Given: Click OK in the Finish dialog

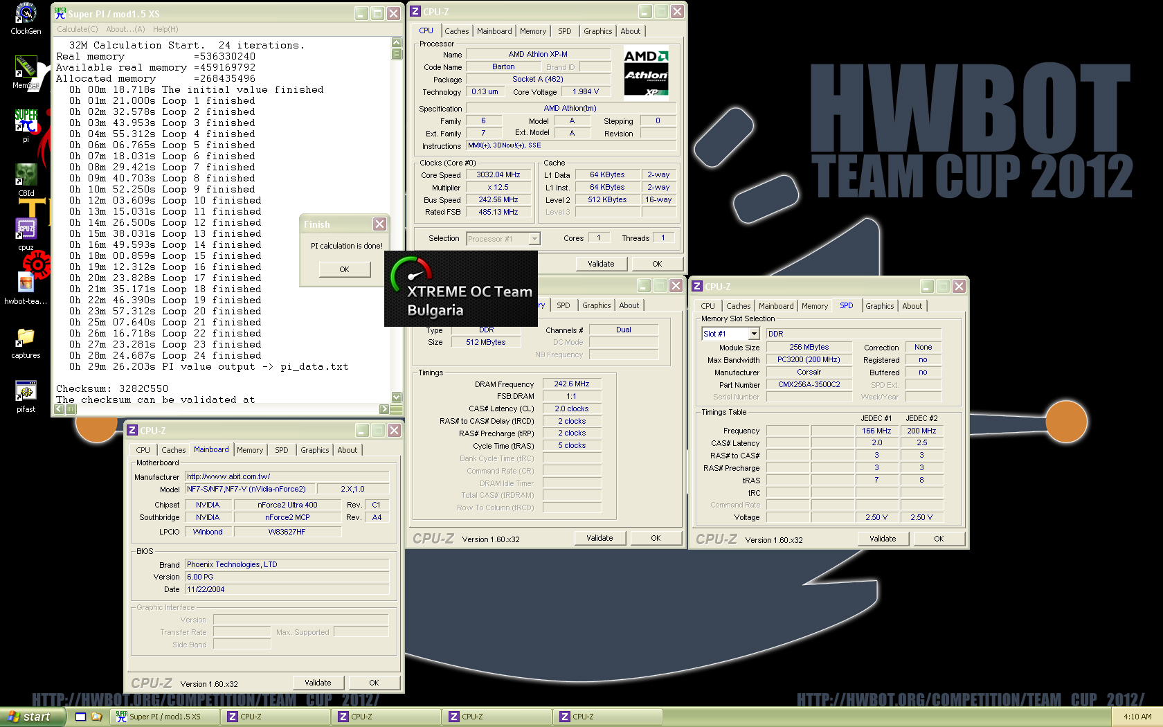Looking at the screenshot, I should [x=344, y=269].
